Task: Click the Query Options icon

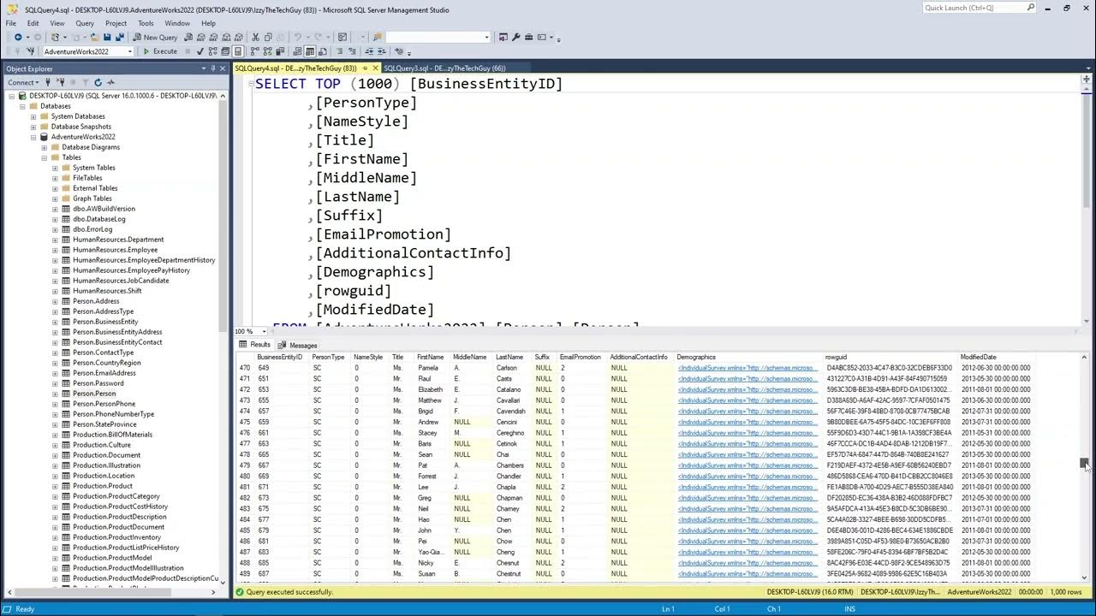Action: point(225,51)
